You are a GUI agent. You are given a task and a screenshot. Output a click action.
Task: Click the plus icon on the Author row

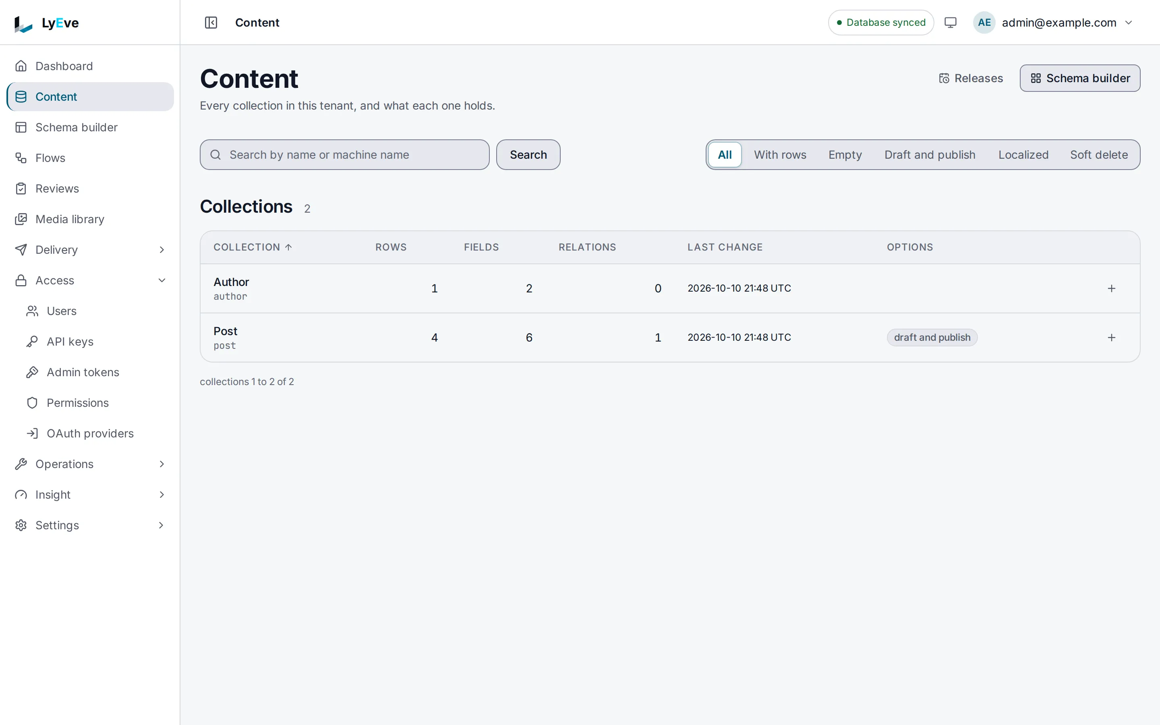pyautogui.click(x=1112, y=288)
